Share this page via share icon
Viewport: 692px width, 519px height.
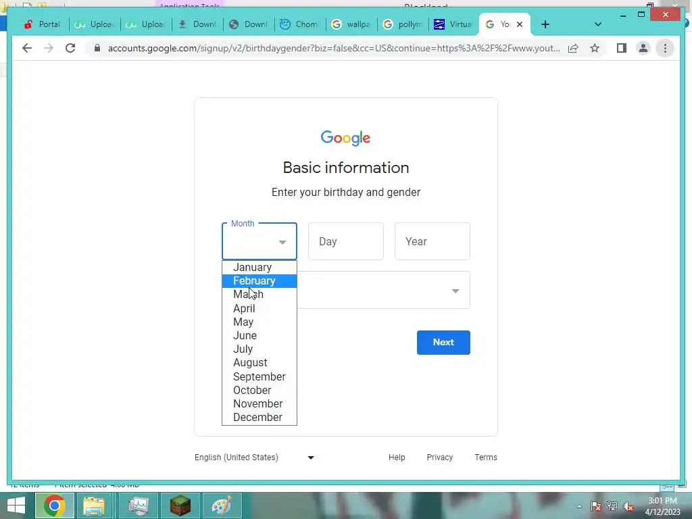point(573,48)
